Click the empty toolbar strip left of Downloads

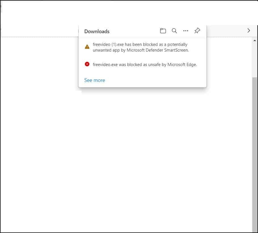[40, 31]
